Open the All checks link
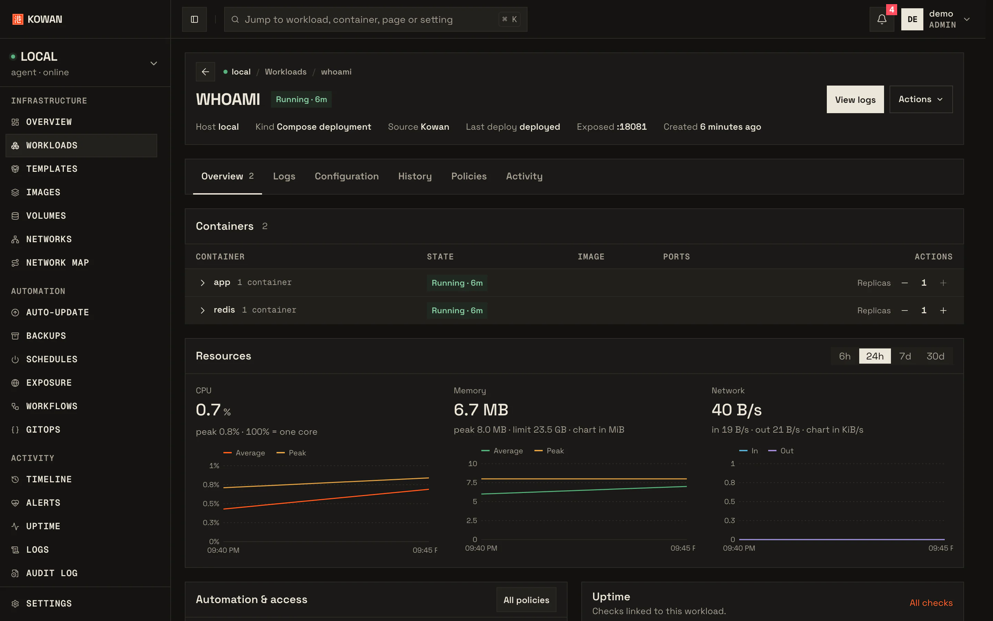Viewport: 993px width, 621px height. [x=931, y=603]
